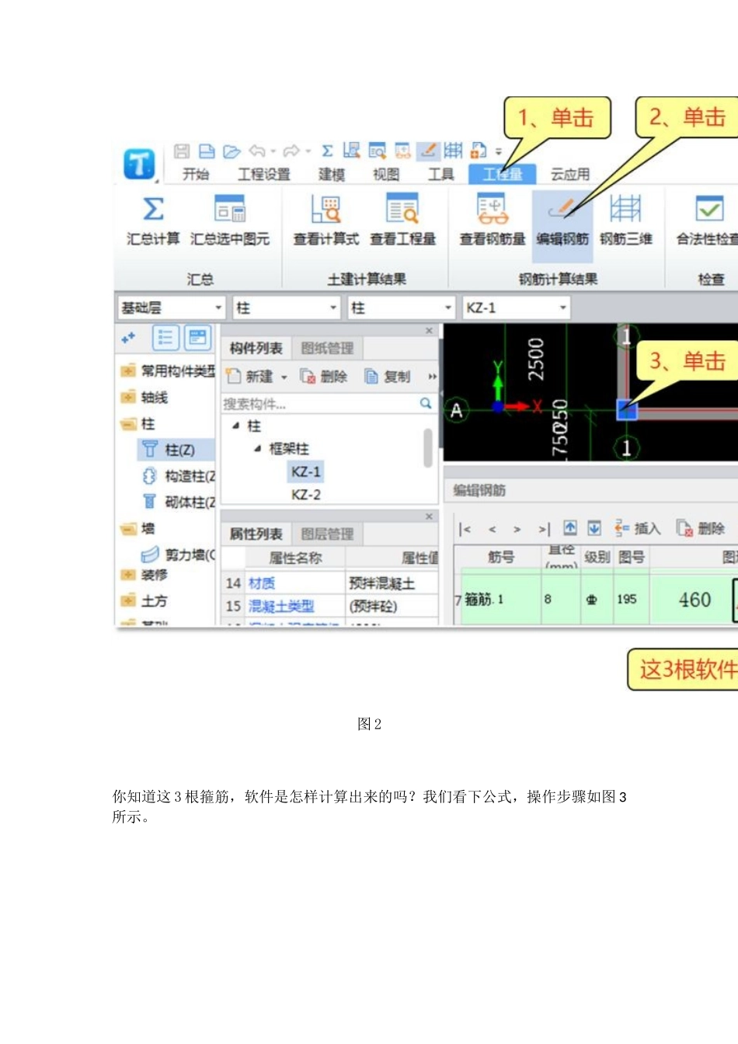This screenshot has width=738, height=1044.
Task: Run 汇总计算 summary calculation
Action: click(153, 221)
